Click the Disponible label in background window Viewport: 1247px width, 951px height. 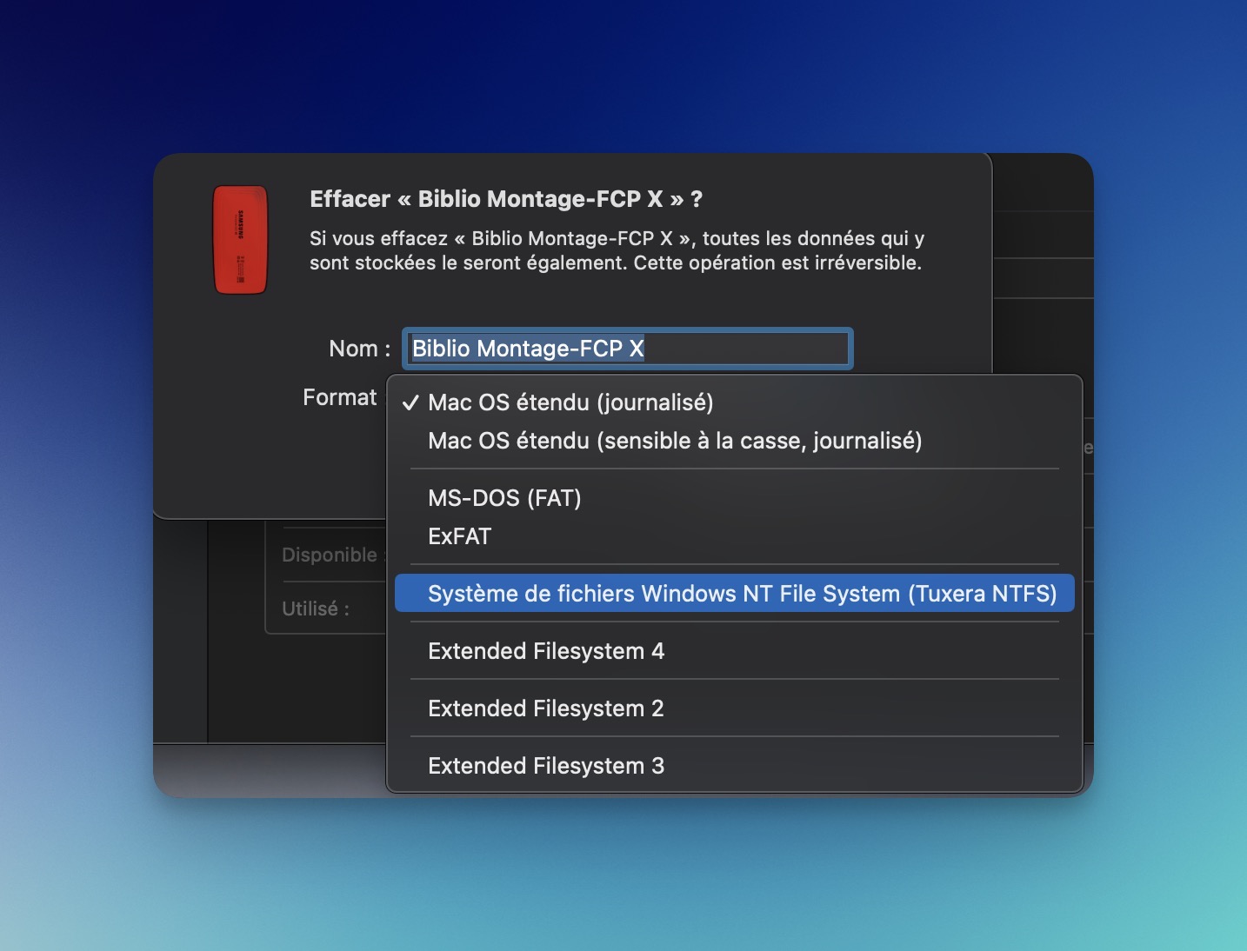(333, 555)
